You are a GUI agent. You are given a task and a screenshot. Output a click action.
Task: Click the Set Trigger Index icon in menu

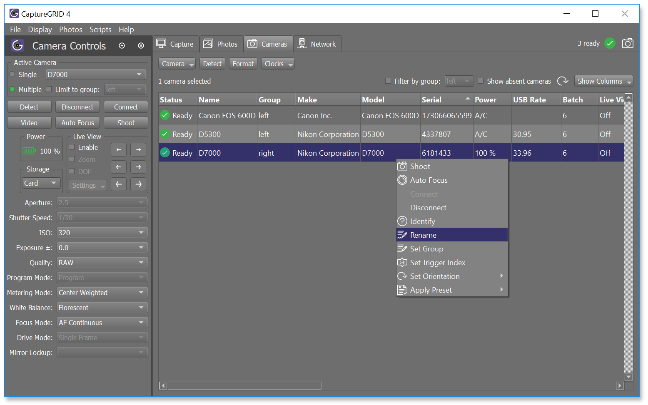(x=402, y=262)
